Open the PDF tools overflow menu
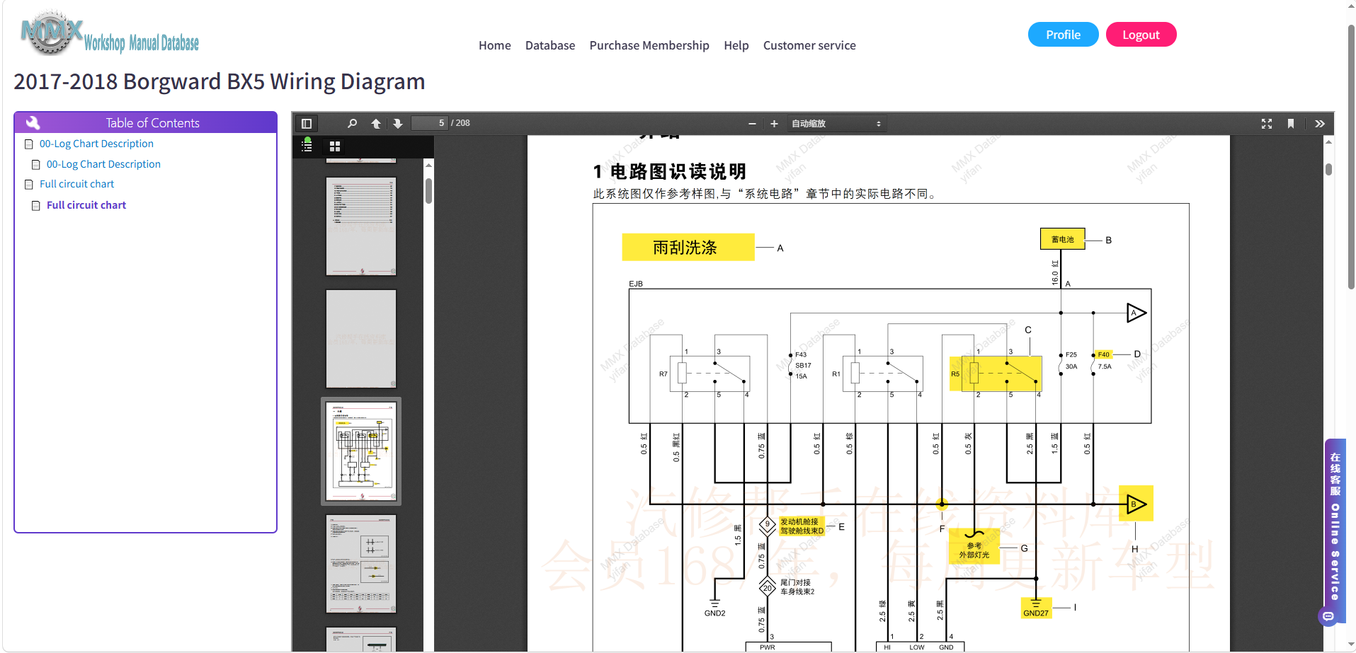Screen dimensions: 1356x653 1320,124
